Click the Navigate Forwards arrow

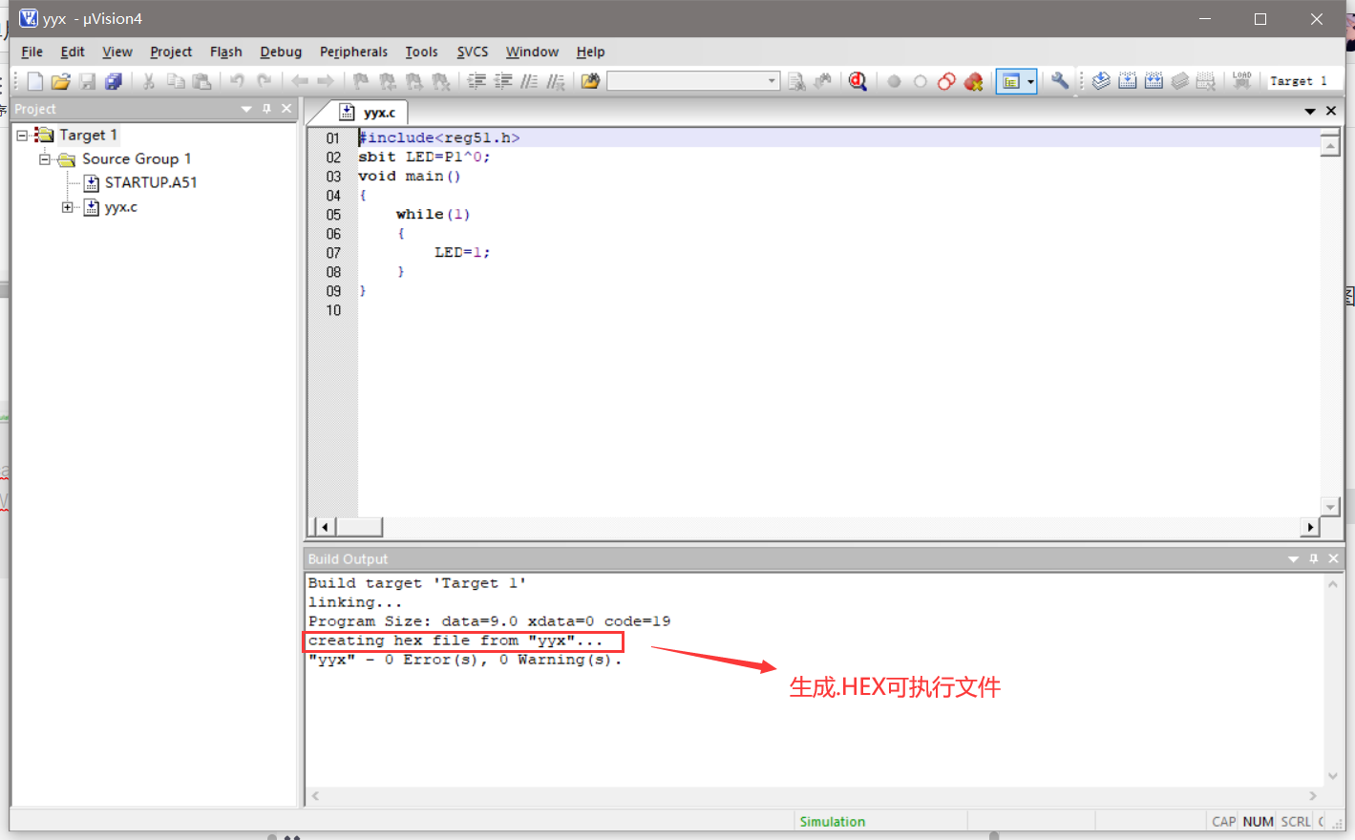click(326, 81)
